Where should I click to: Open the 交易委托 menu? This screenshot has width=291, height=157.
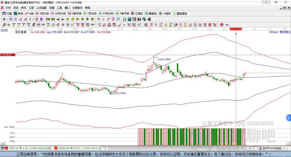(x=77, y=8)
